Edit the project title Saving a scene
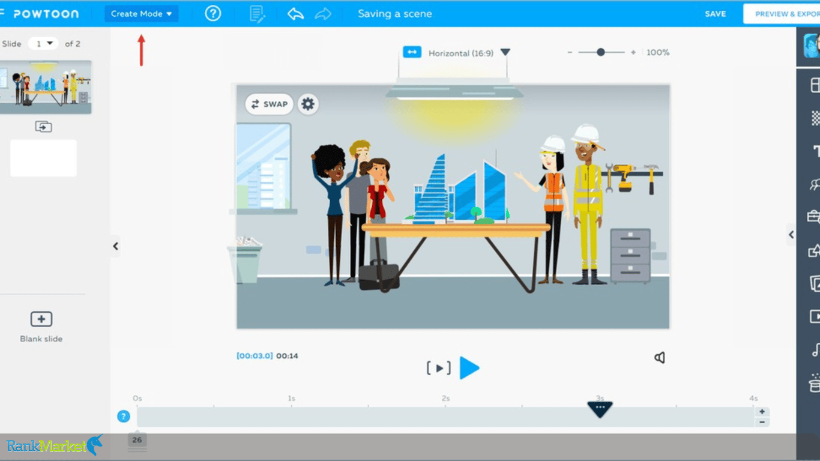Viewport: 820px width, 461px height. click(395, 14)
